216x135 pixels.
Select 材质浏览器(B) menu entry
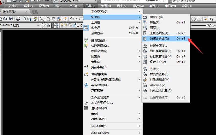pyautogui.click(x=166, y=74)
